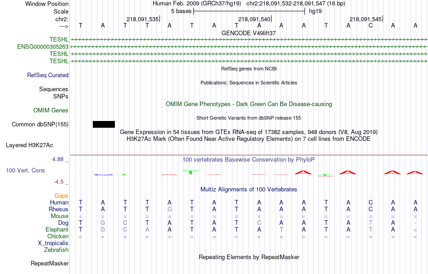Screen dimensions: 428x274
Task: Select the Rhesus alignment row label
Action: 59,209
